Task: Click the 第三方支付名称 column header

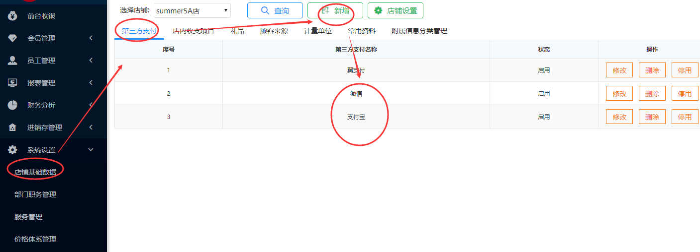Action: click(356, 50)
